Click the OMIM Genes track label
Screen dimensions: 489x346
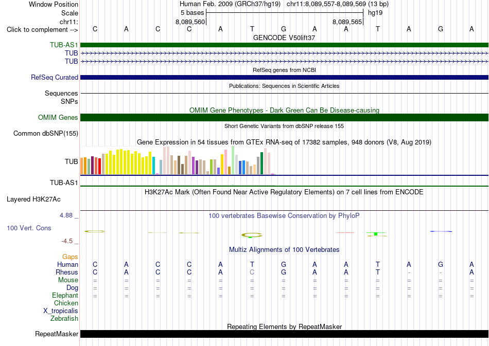pos(58,117)
